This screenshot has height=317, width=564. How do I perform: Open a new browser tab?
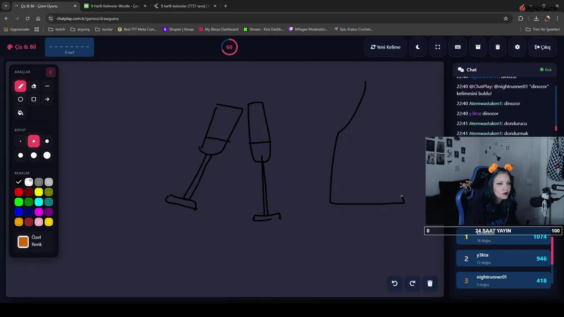pos(226,6)
